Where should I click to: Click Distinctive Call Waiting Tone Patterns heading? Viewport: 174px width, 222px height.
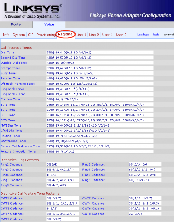[30, 193]
